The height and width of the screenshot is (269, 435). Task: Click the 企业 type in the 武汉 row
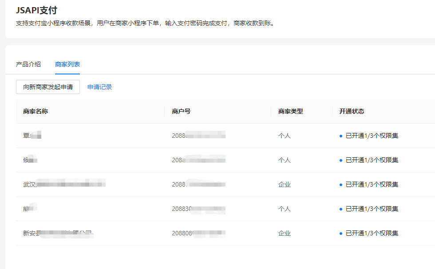[284, 184]
